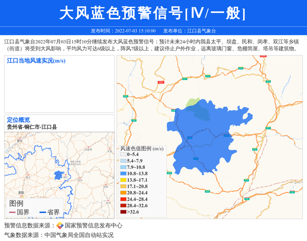Click the National Early Warning Center logo
Viewport: 307px width, 241px height.
(60, 226)
